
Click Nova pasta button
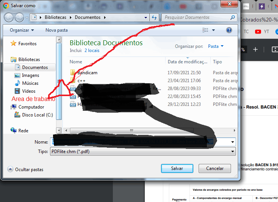(x=56, y=30)
